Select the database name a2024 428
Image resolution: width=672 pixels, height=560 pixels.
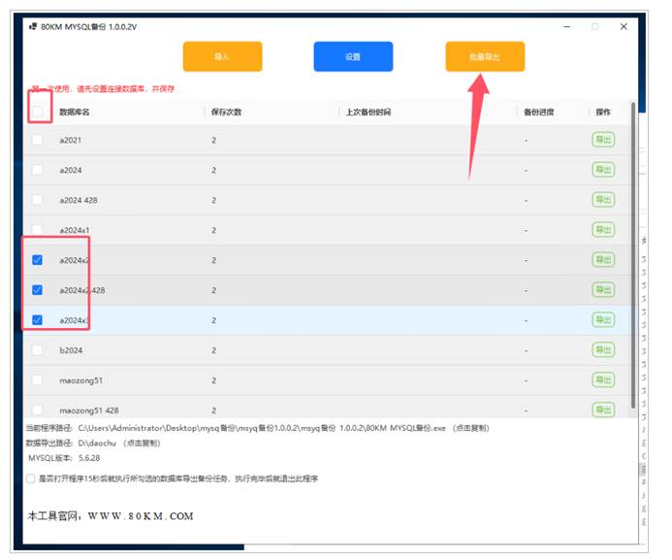pyautogui.click(x=79, y=200)
